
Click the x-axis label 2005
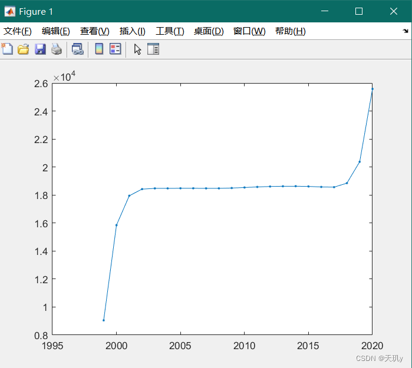pyautogui.click(x=180, y=346)
